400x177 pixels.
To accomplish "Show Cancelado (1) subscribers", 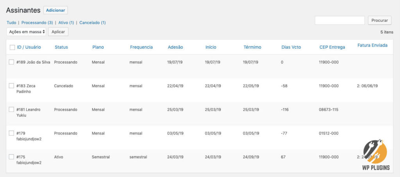I will (x=92, y=23).
